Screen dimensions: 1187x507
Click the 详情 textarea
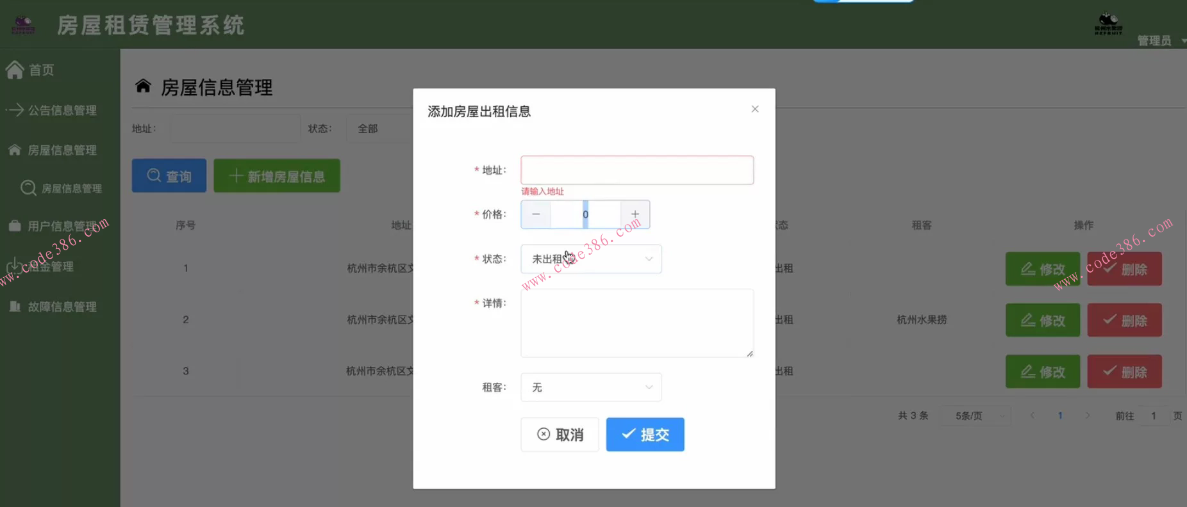point(637,323)
